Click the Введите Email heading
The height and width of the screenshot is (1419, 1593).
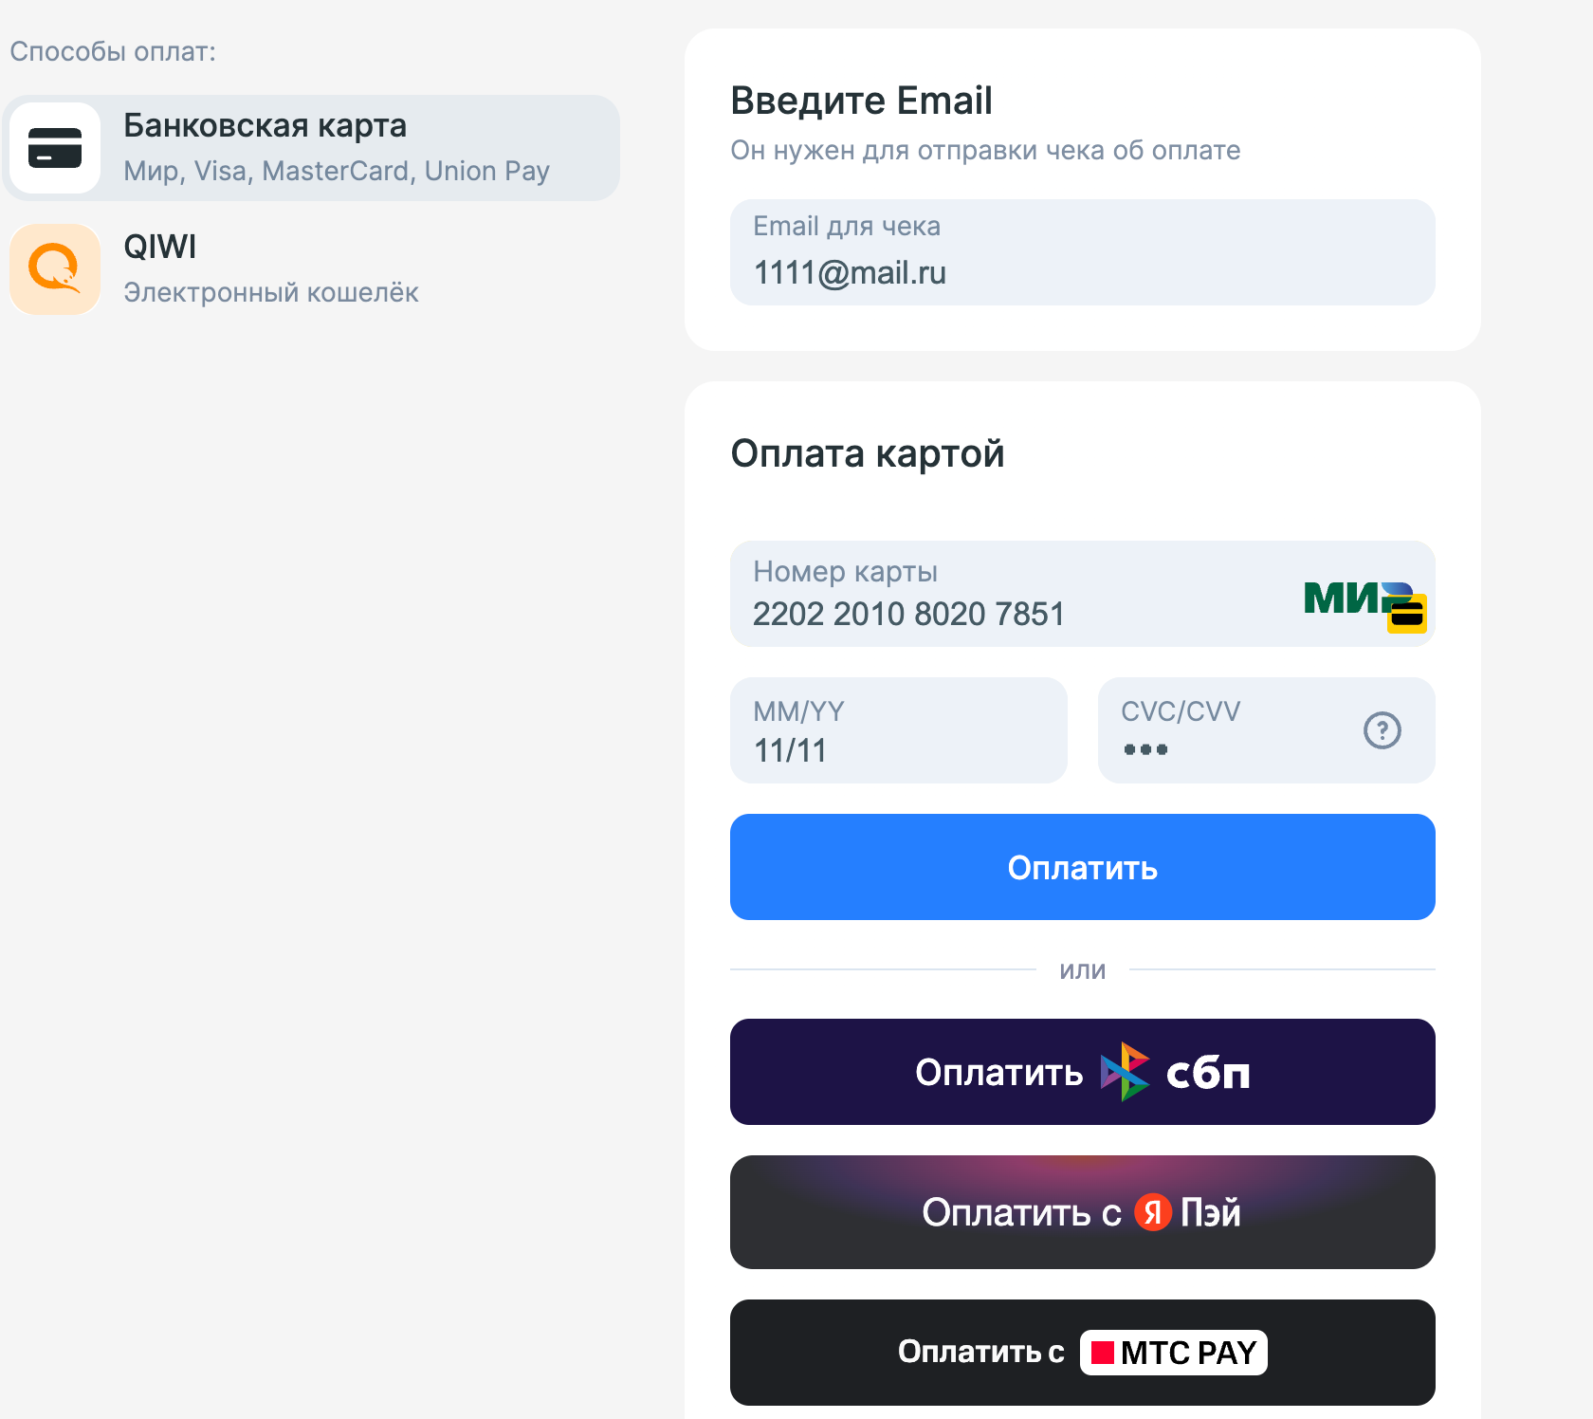tap(861, 101)
